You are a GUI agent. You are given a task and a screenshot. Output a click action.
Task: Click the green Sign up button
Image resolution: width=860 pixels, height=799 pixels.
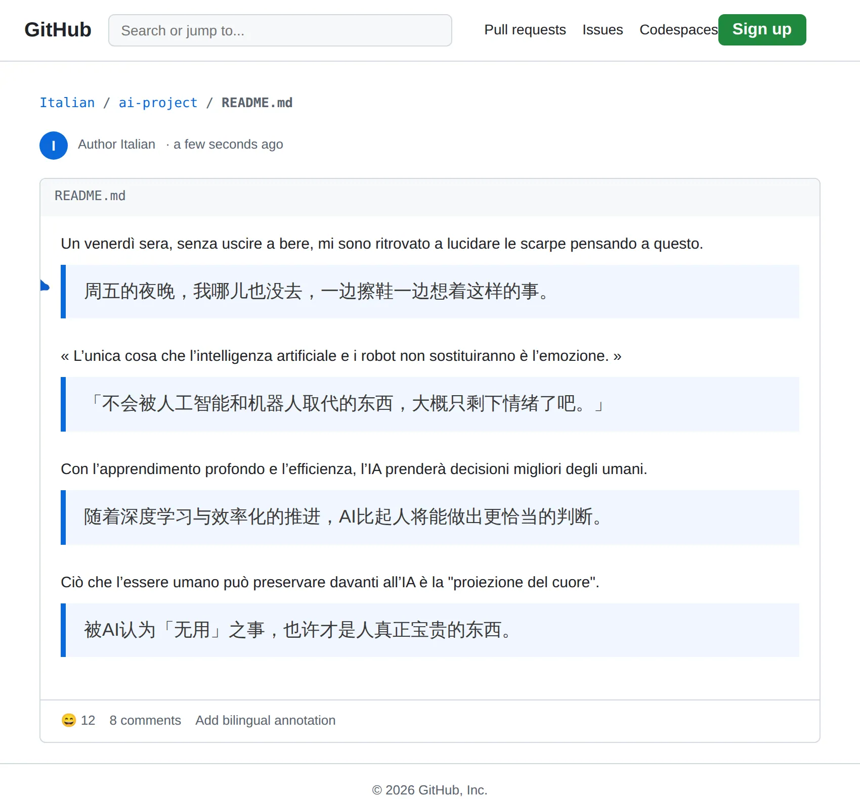click(762, 30)
